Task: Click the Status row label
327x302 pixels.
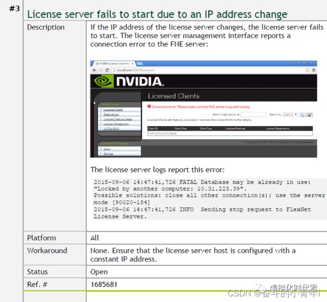Action: click(37, 272)
